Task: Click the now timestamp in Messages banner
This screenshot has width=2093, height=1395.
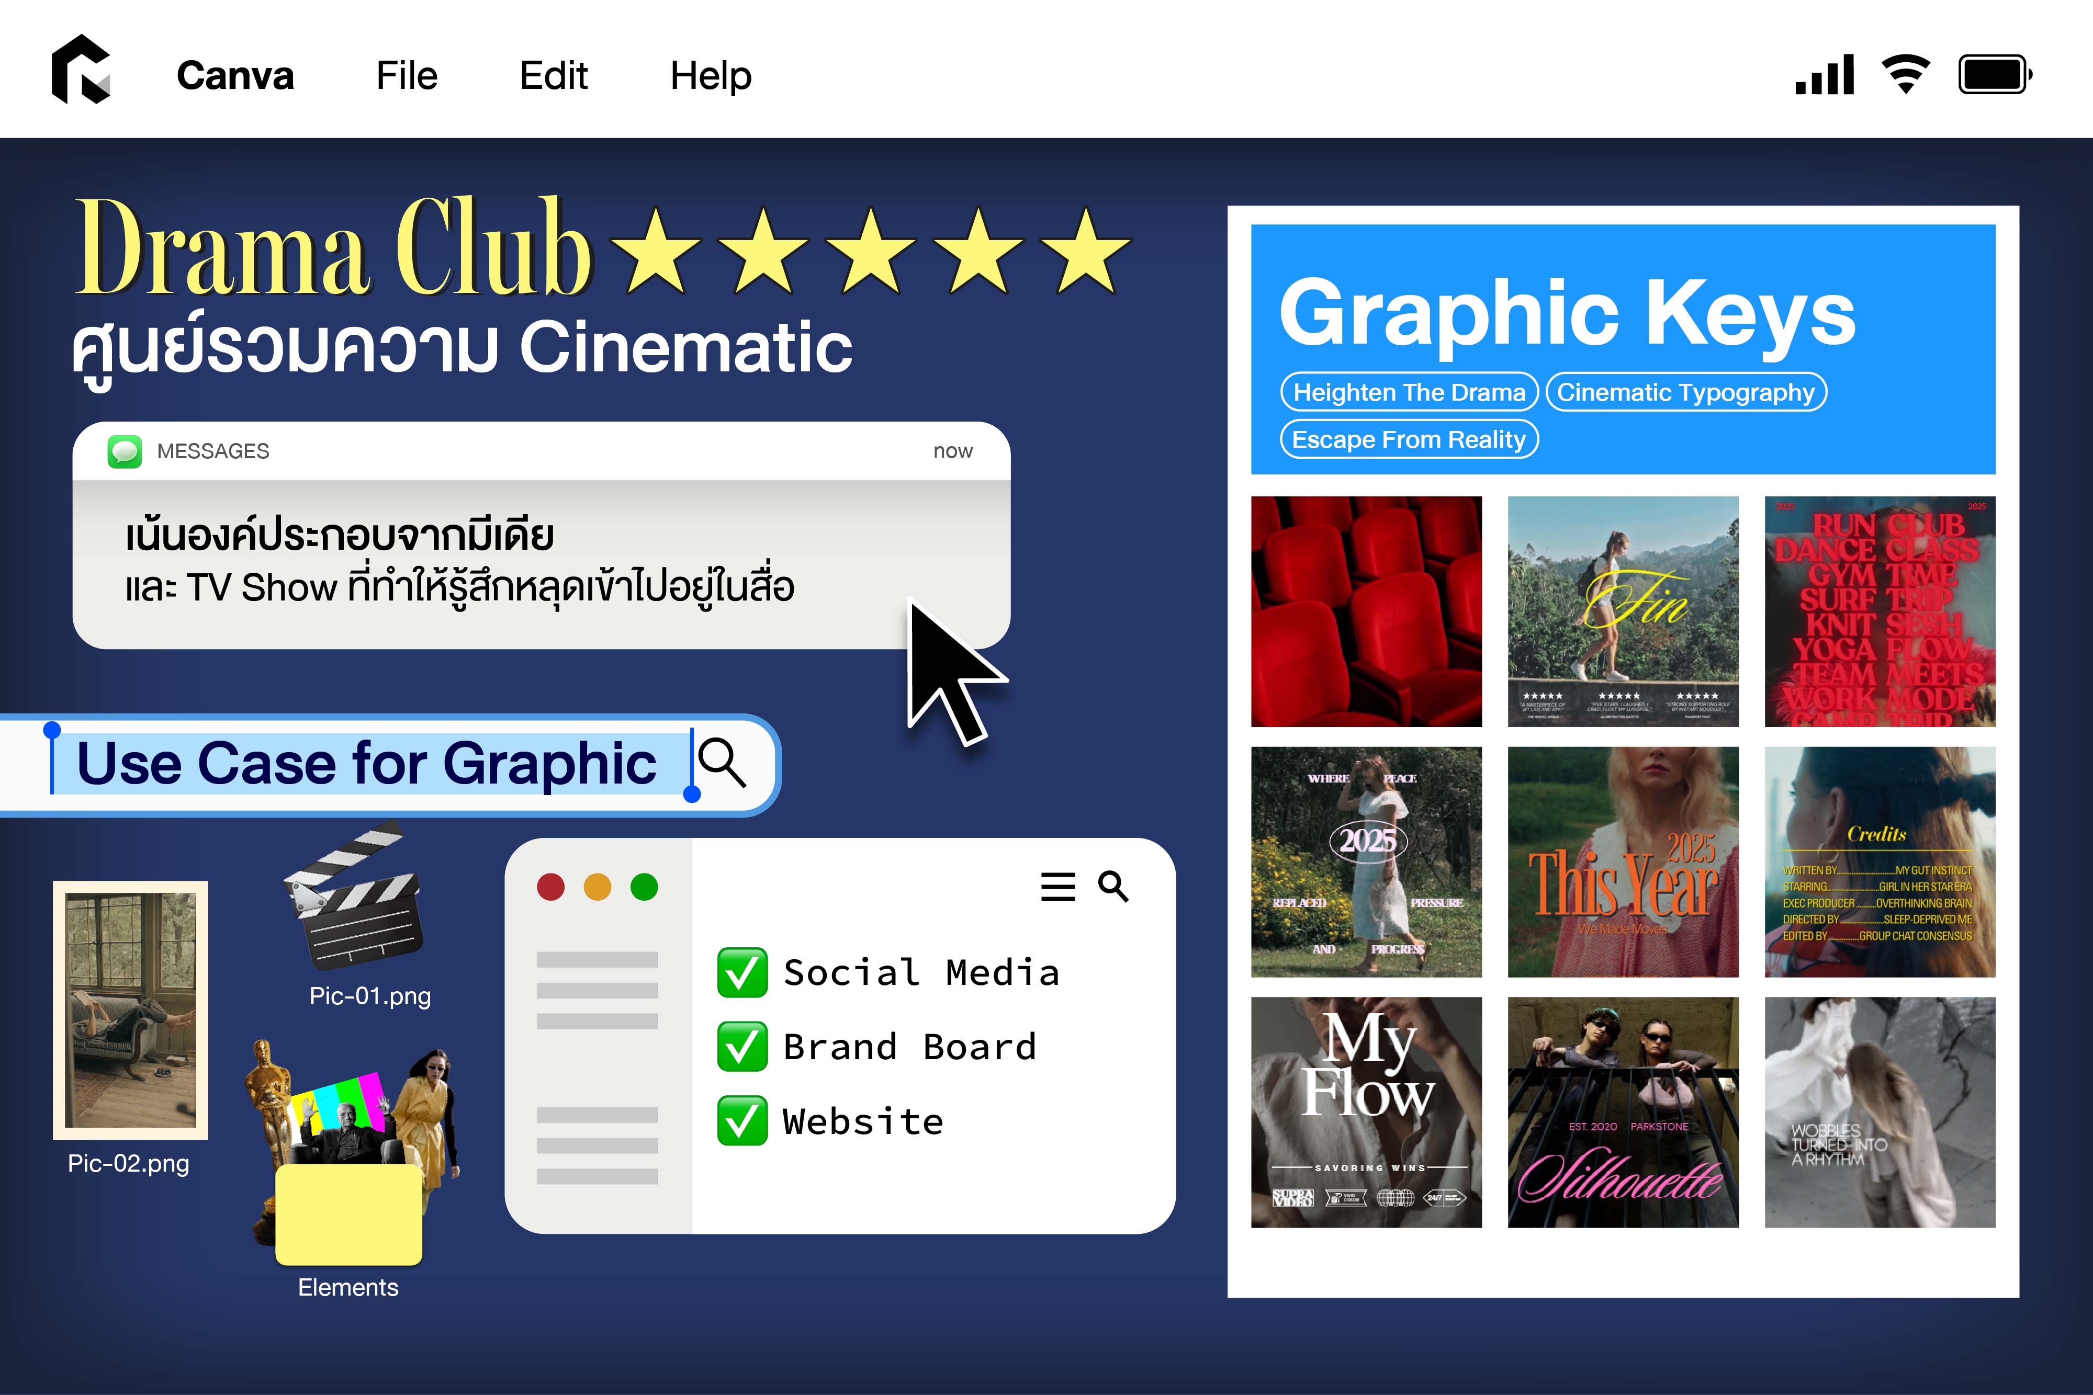Action: tap(953, 451)
